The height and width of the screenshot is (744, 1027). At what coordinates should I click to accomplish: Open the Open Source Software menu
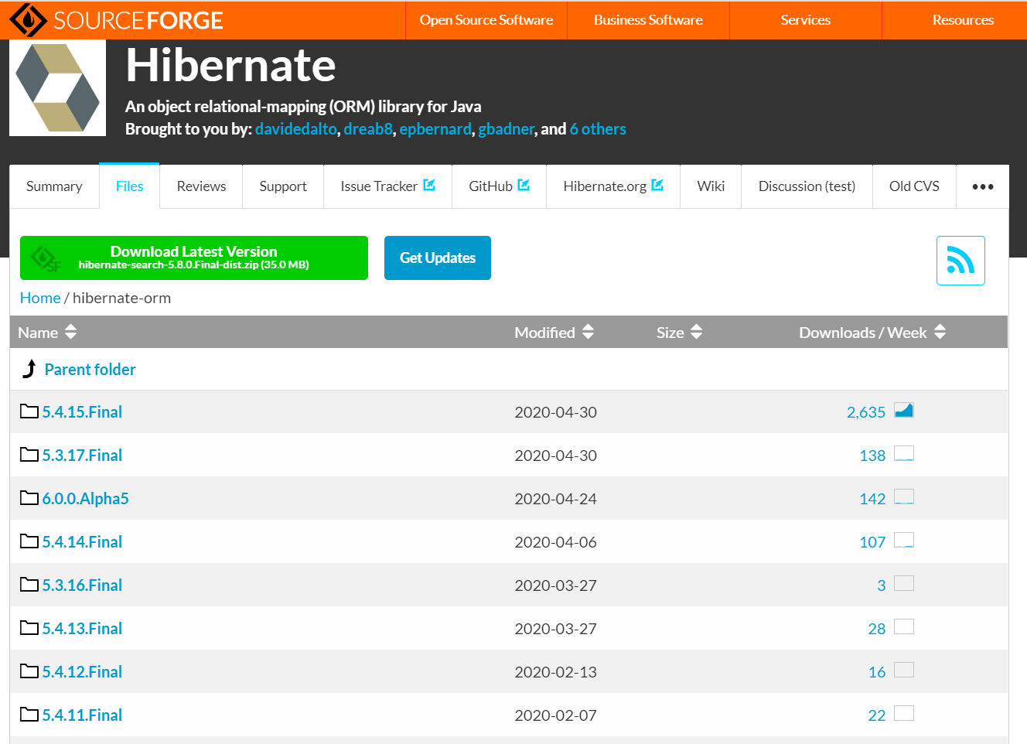click(486, 20)
